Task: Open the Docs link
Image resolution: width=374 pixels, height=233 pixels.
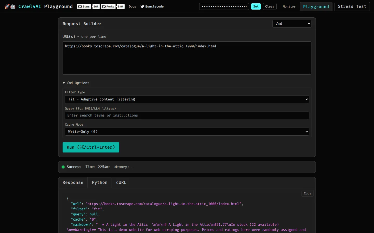Action: [x=132, y=6]
